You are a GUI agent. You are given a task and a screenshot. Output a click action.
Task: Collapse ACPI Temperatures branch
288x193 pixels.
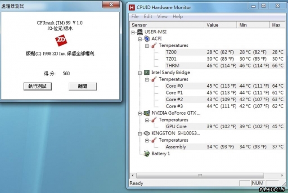[x=147, y=46]
